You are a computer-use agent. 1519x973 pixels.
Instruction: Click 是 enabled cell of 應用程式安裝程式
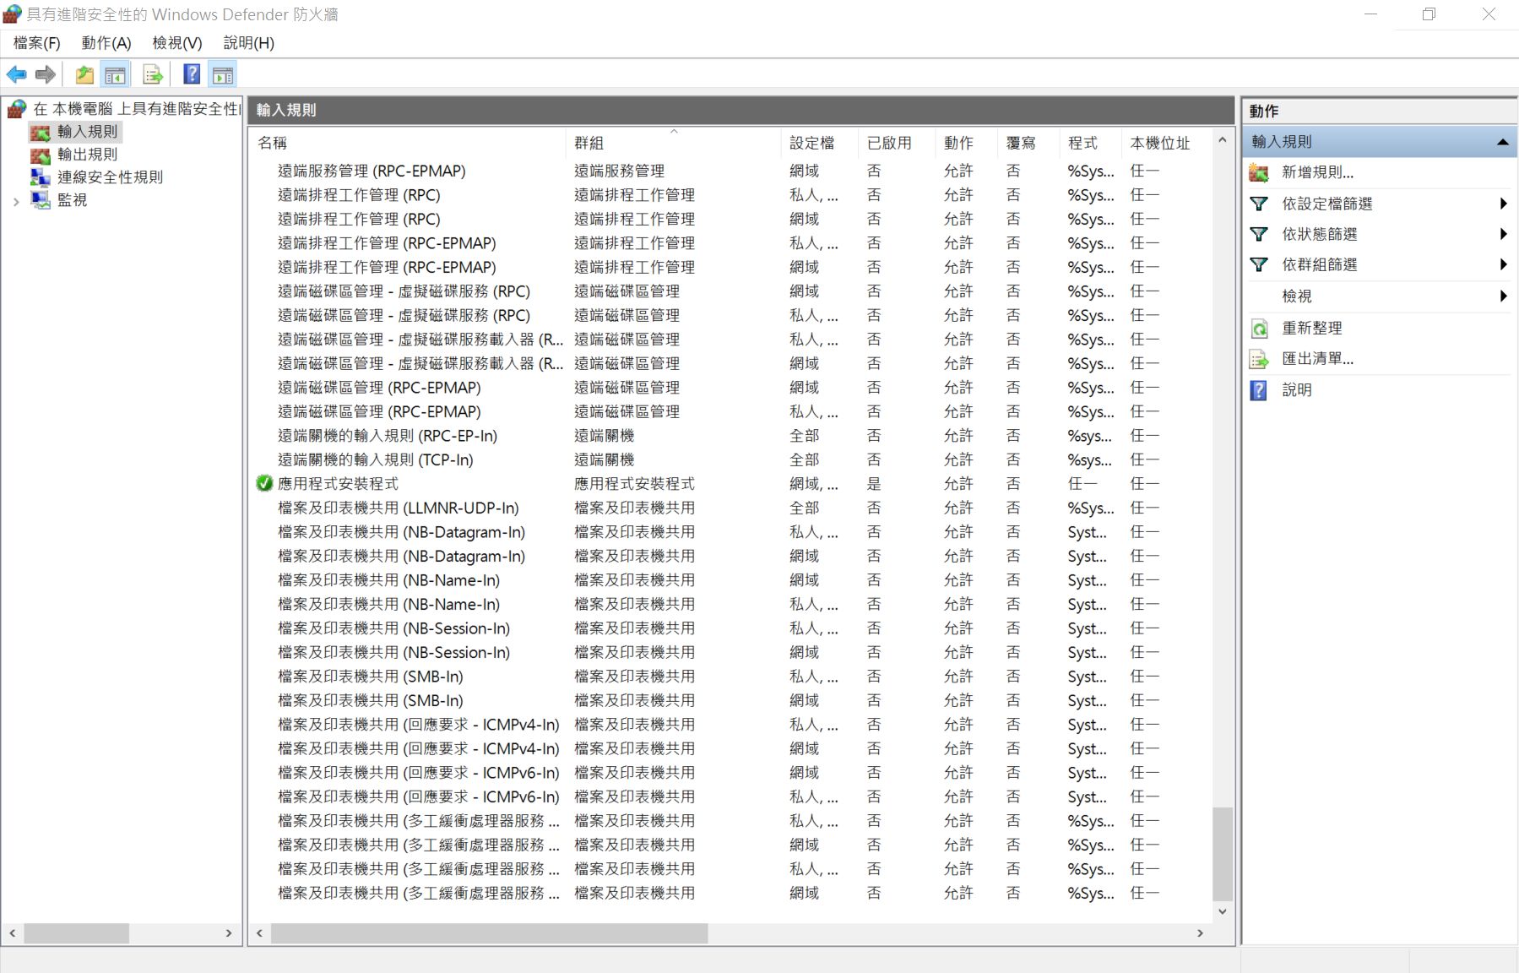click(874, 484)
